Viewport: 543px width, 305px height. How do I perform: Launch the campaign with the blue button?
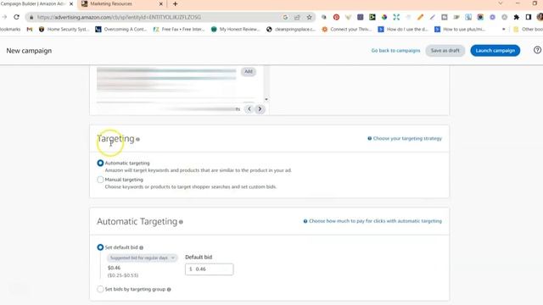point(495,51)
